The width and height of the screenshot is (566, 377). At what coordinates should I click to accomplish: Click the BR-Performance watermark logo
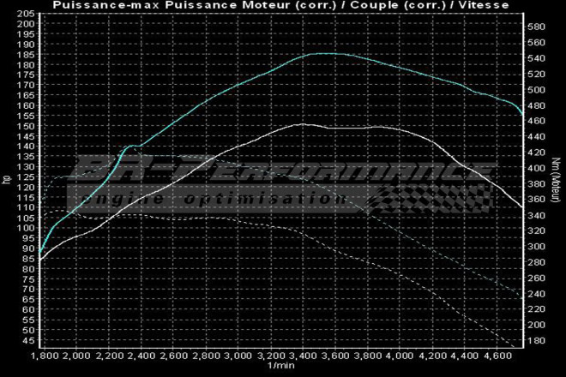273,171
